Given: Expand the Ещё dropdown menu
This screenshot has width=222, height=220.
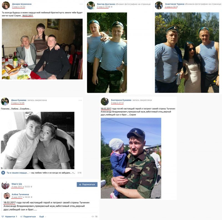Looking at the screenshot, I should 43,216.
